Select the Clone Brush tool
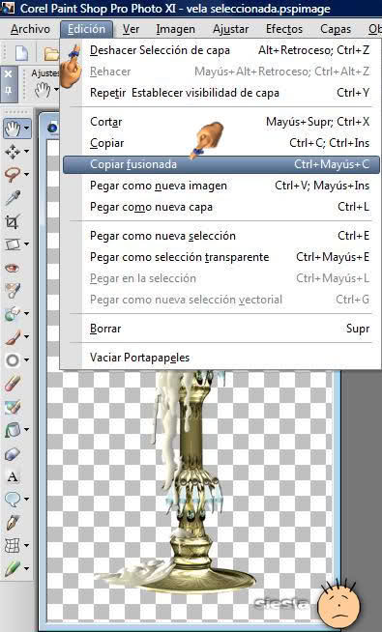Viewport: 382px width, 632px height. [13, 313]
